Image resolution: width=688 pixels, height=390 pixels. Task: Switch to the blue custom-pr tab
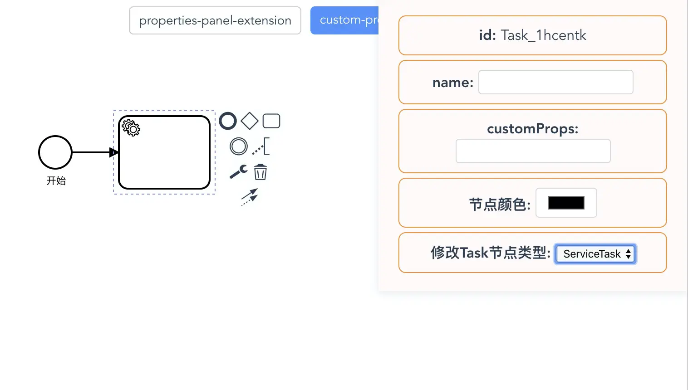tap(345, 20)
